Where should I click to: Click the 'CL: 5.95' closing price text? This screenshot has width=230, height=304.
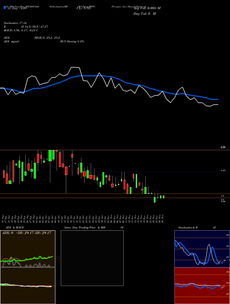click(84, 8)
